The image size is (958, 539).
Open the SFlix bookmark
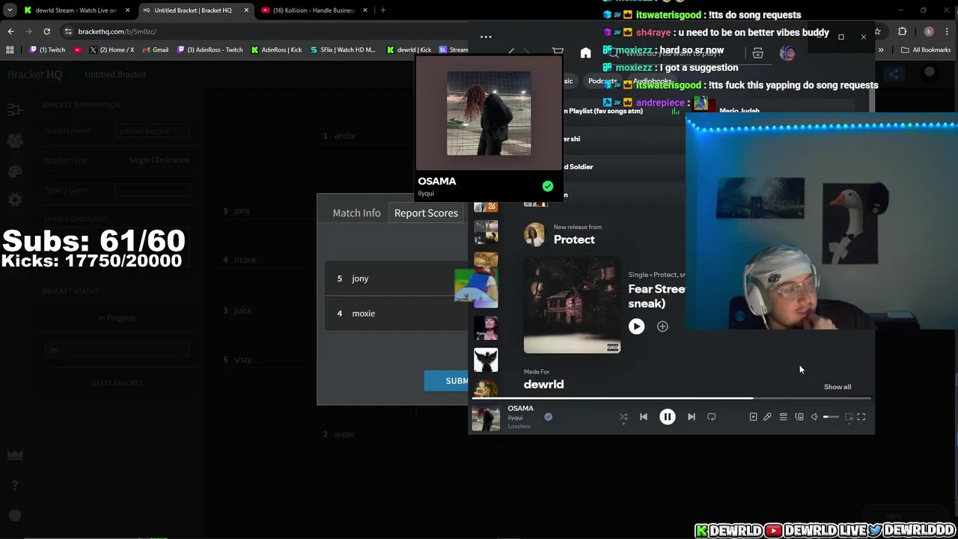343,50
